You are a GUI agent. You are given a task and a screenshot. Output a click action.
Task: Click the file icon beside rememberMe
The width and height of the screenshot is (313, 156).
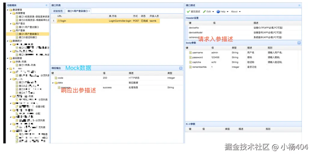click(x=190, y=67)
